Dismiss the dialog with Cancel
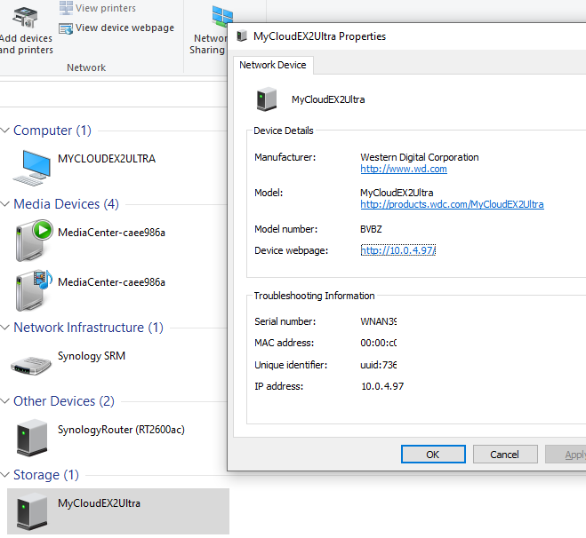The height and width of the screenshot is (538, 586). point(505,454)
